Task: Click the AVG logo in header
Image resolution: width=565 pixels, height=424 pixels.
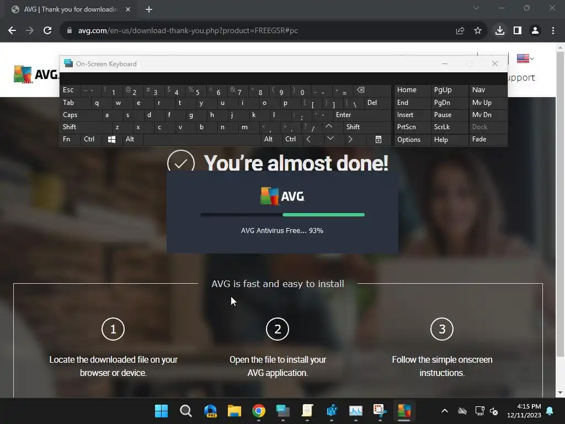Action: click(35, 75)
